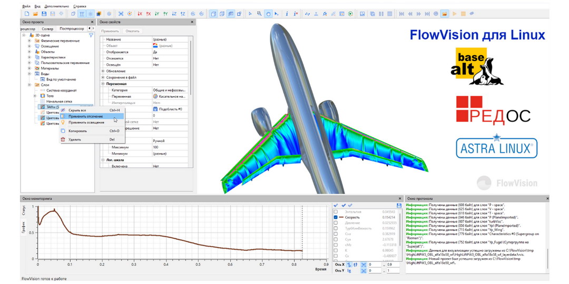Expand the Объекты tree node
This screenshot has height=284, width=569.
30,52
